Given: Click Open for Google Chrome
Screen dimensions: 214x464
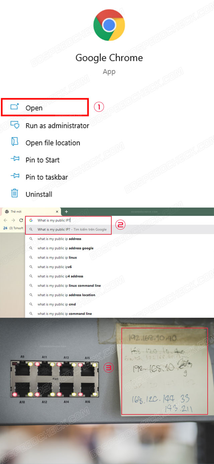Looking at the screenshot, I should [x=44, y=107].
